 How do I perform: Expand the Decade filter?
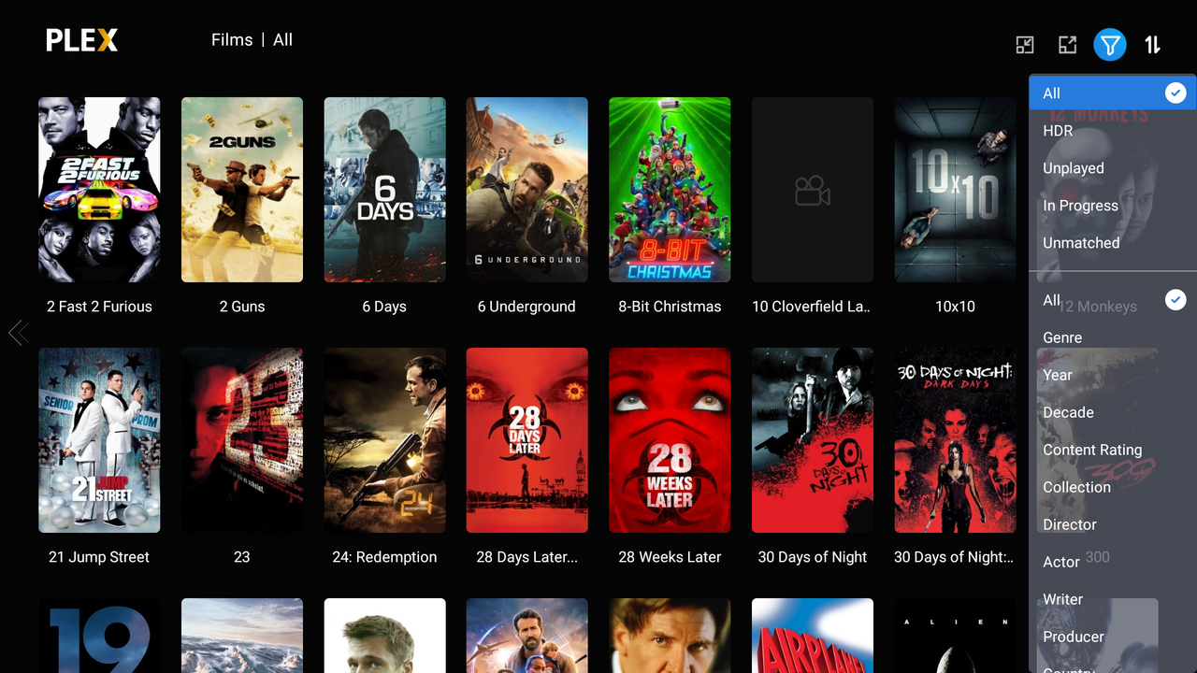point(1113,412)
